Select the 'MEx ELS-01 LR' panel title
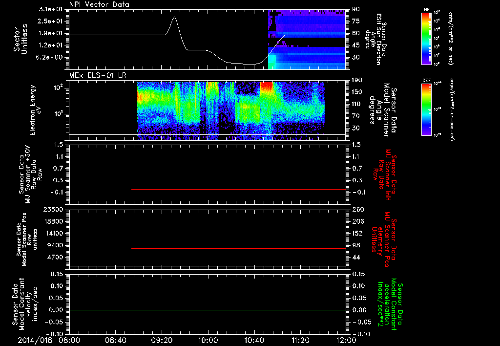This screenshot has height=346, width=500. coord(98,75)
